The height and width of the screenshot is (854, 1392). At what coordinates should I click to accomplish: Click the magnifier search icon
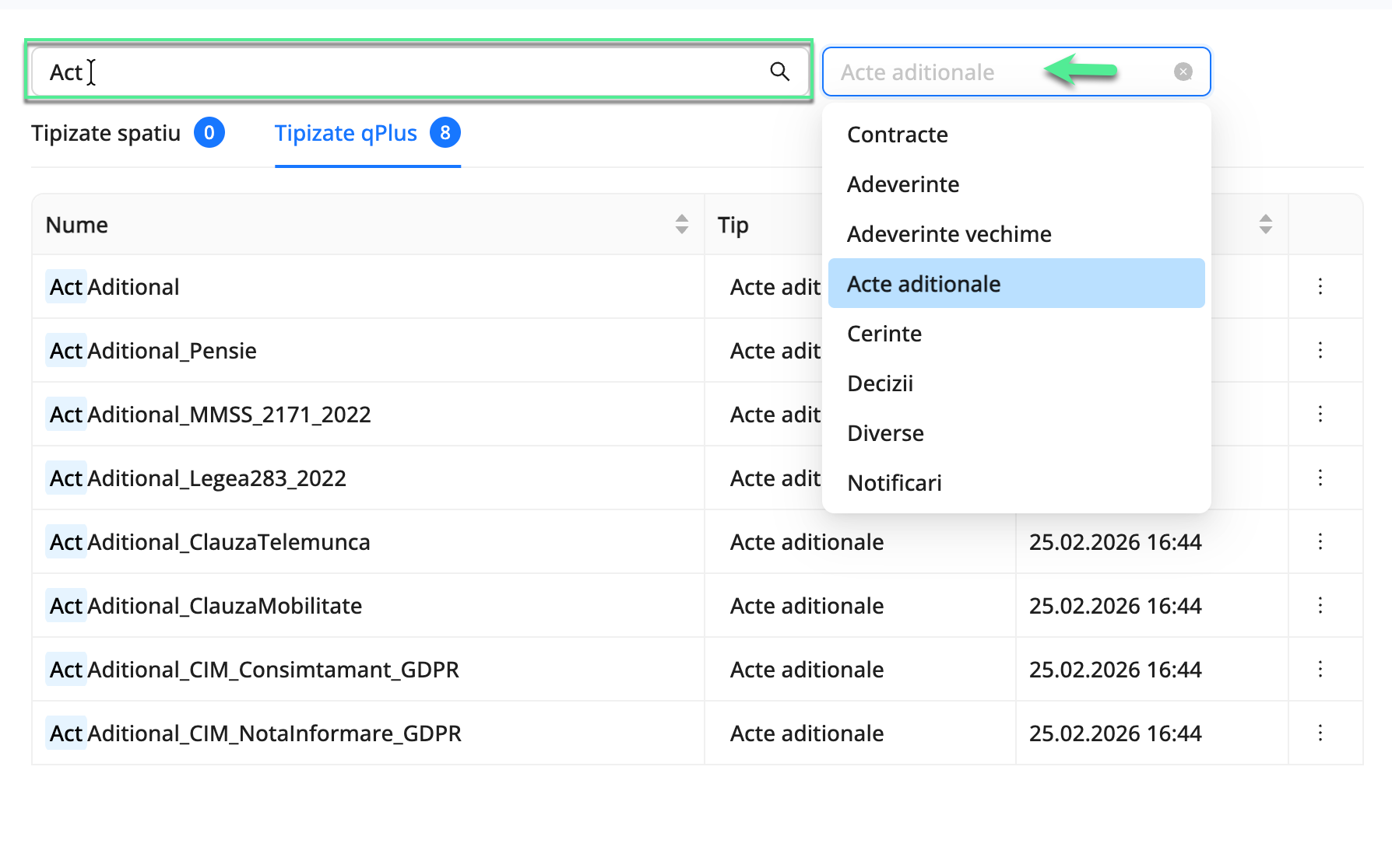click(779, 72)
